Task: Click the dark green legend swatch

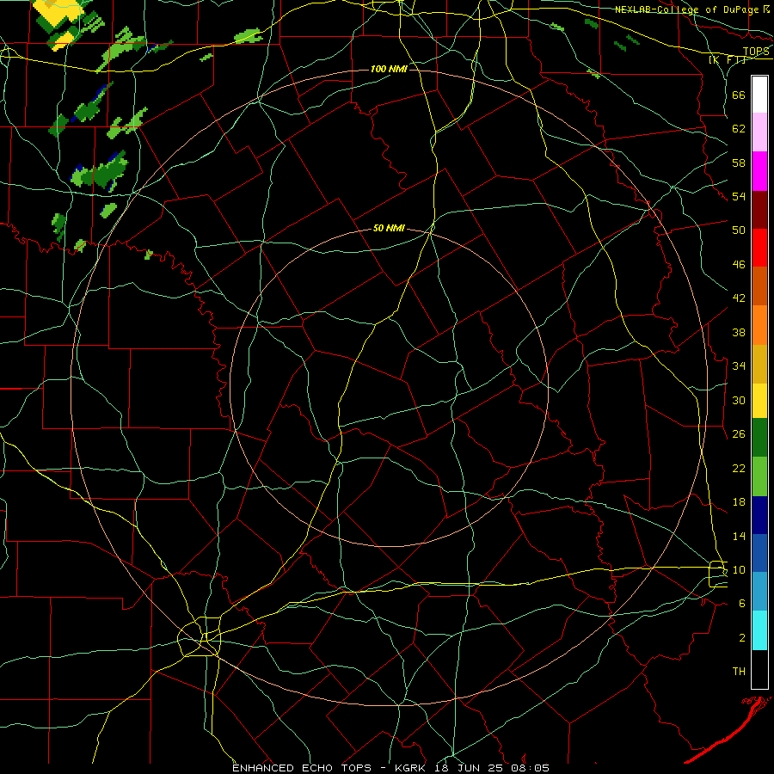Action: (x=759, y=438)
